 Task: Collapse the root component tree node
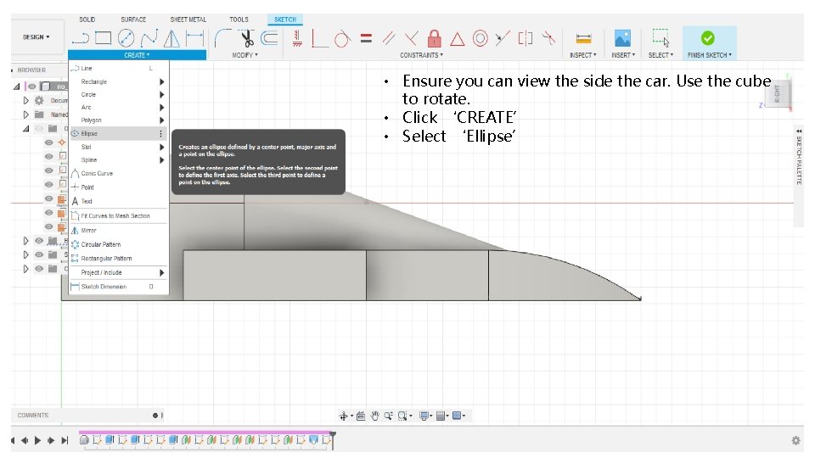(17, 87)
